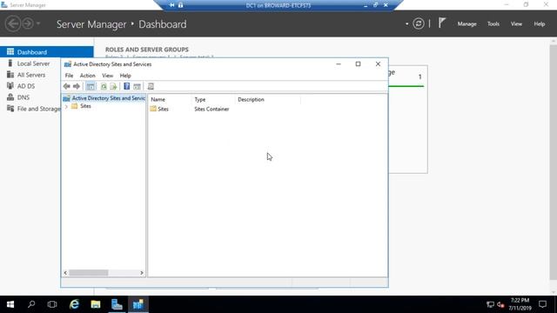Image resolution: width=557 pixels, height=313 pixels.
Task: Sort by the Name column header
Action: click(x=171, y=99)
